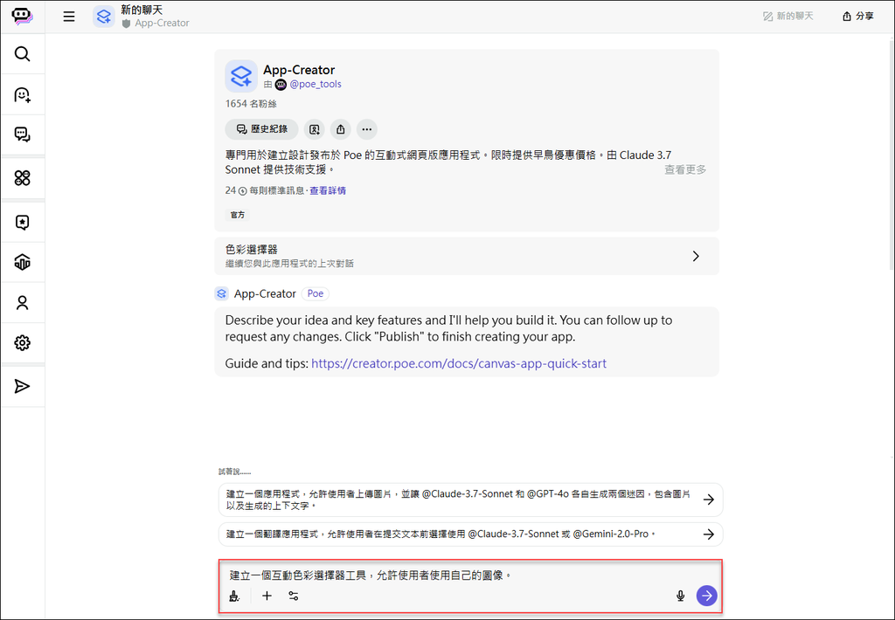Open the 色彩選擇器 previous conversation
Screen dimensions: 895x620
[467, 256]
